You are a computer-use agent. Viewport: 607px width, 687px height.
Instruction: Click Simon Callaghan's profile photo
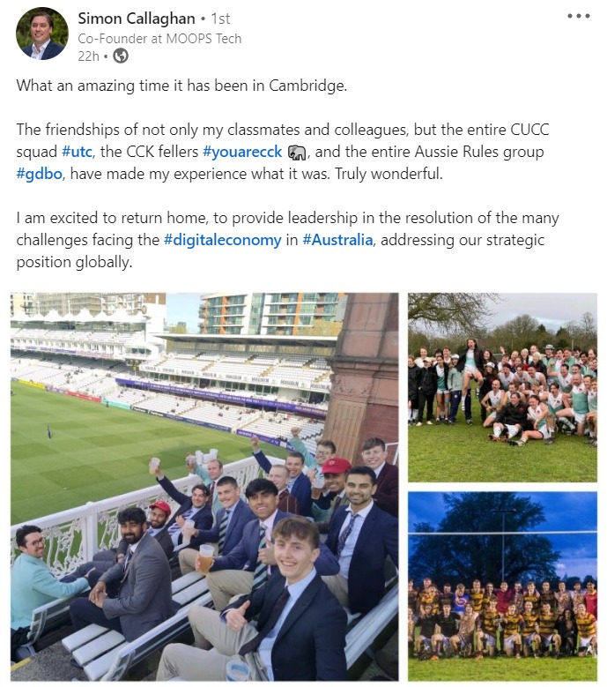[41, 34]
